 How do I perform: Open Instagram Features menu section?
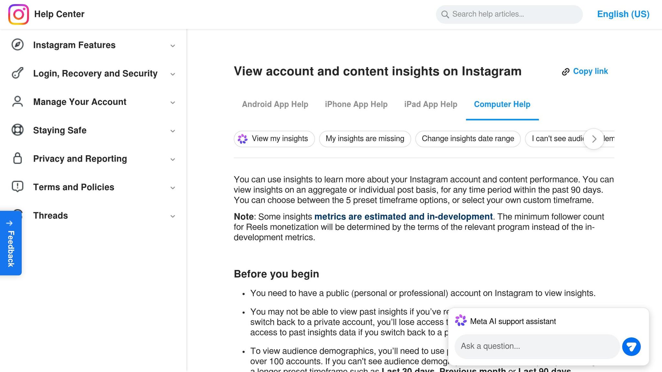pos(93,45)
